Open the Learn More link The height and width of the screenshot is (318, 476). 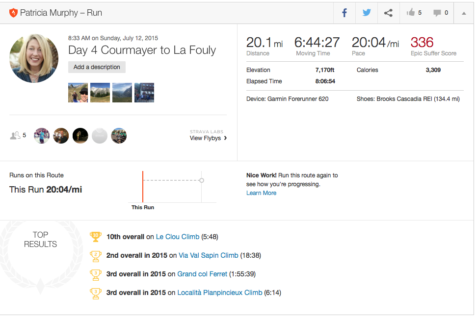point(261,193)
